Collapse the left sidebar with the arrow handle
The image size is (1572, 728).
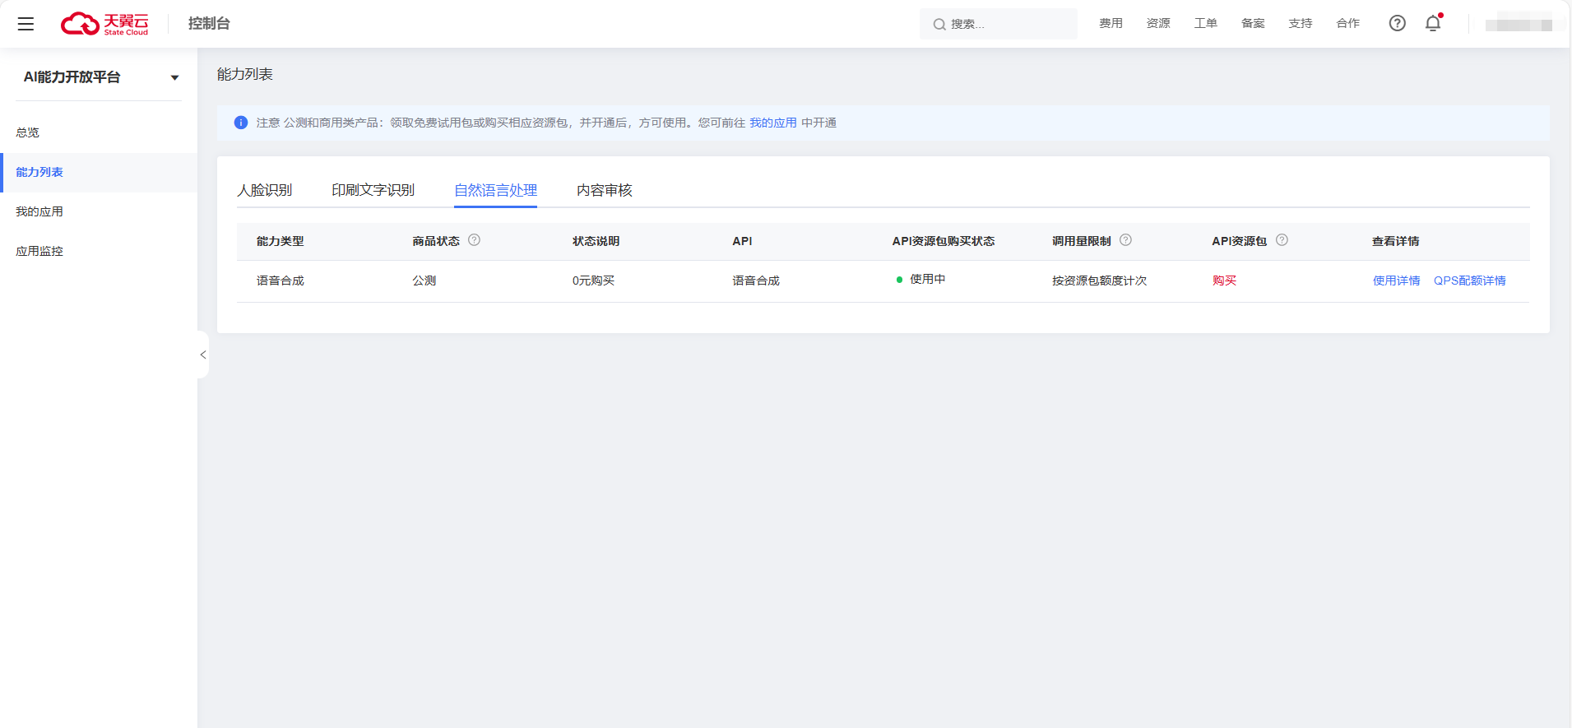click(x=203, y=355)
